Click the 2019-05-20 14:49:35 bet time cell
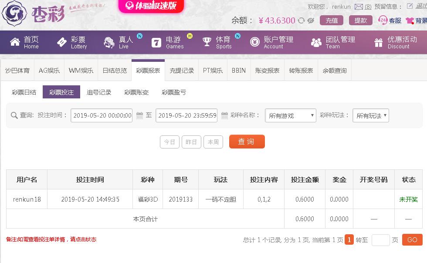The image size is (427, 263). (90, 199)
